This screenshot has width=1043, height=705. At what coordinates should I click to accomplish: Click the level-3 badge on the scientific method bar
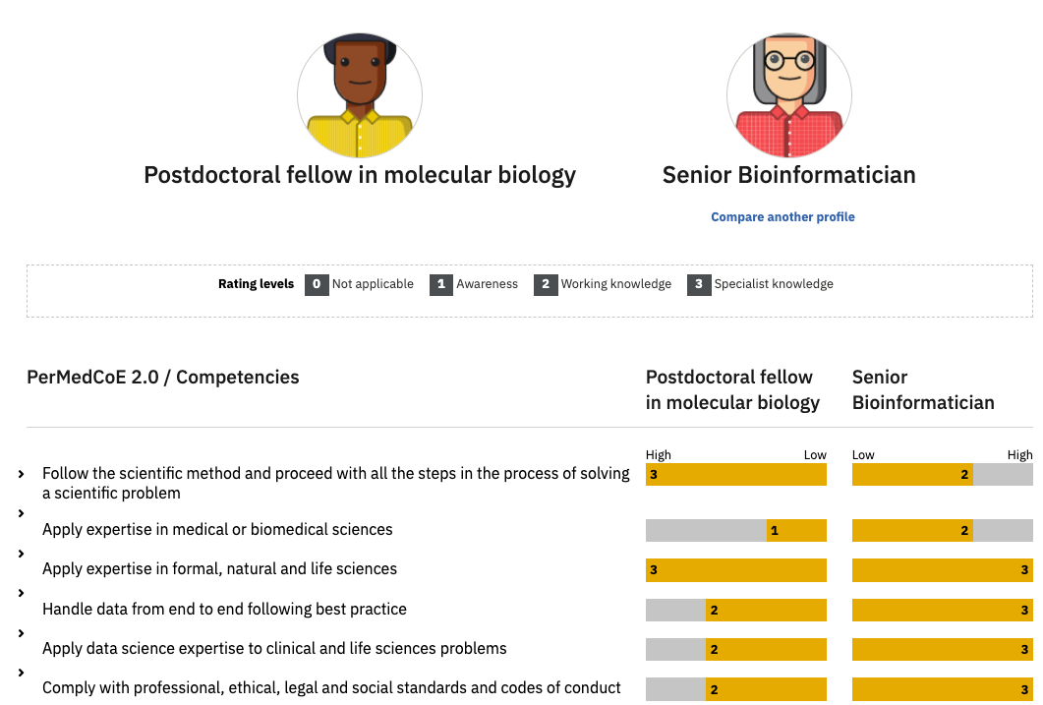(x=653, y=474)
